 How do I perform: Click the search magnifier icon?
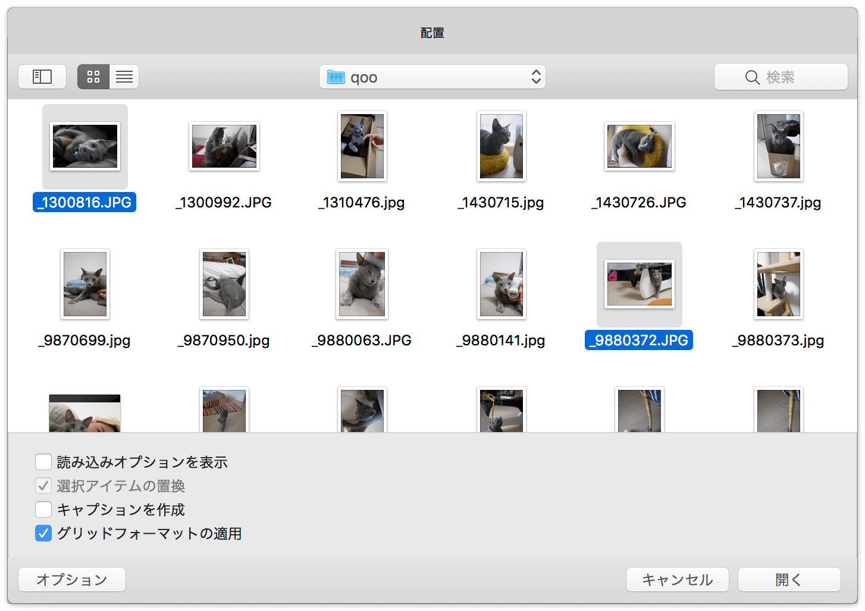point(752,77)
